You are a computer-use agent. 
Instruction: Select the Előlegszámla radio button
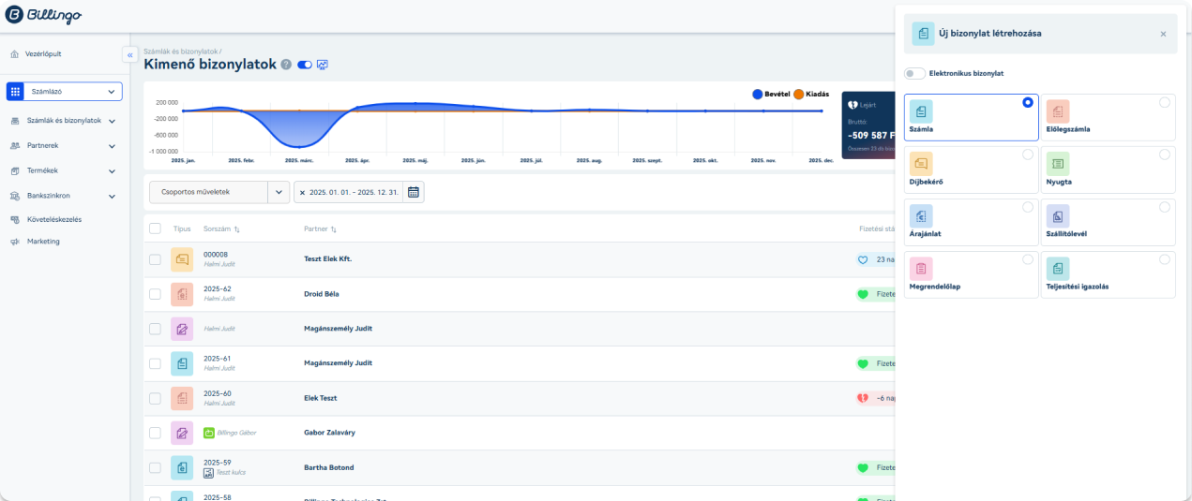pyautogui.click(x=1164, y=102)
